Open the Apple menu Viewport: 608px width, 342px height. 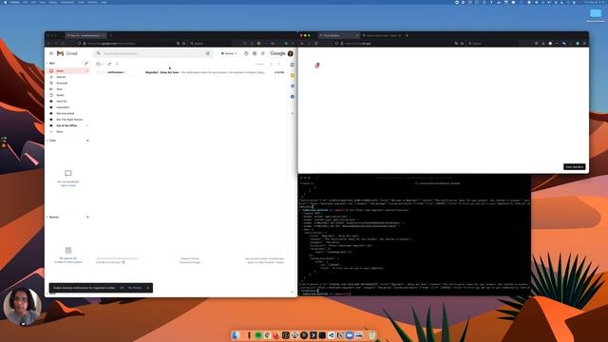point(5,2)
